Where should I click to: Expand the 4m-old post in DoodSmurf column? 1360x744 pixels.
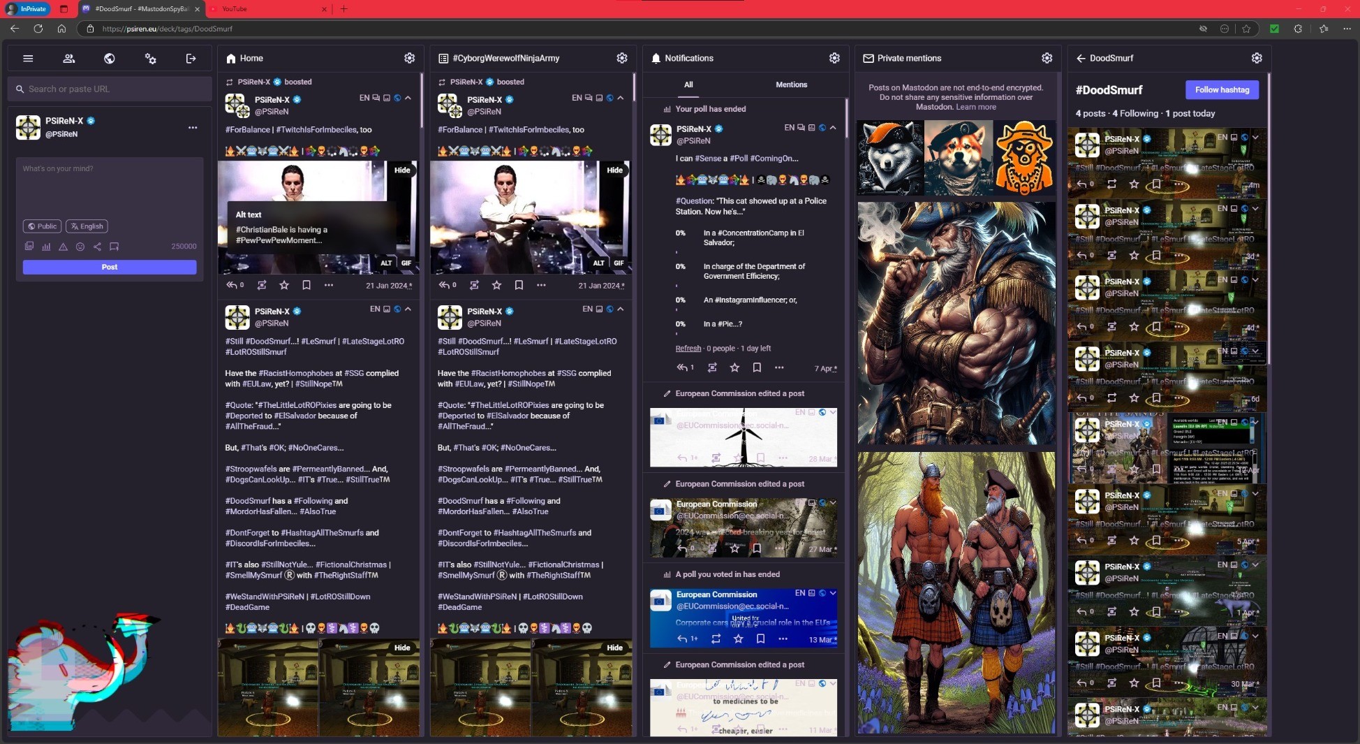coord(1255,138)
